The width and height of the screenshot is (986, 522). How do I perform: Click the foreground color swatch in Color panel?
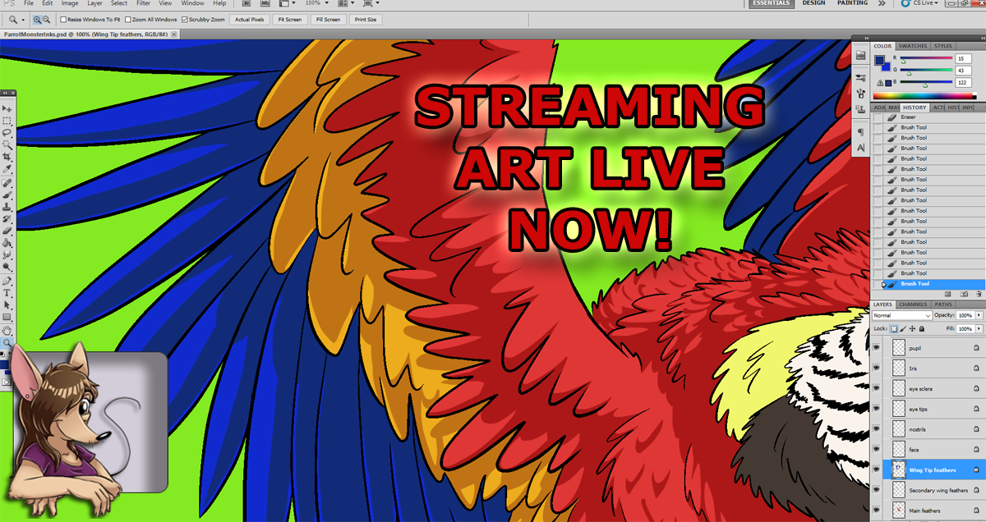point(881,60)
